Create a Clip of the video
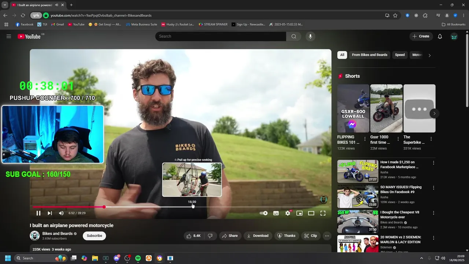The height and width of the screenshot is (264, 469). click(x=311, y=236)
